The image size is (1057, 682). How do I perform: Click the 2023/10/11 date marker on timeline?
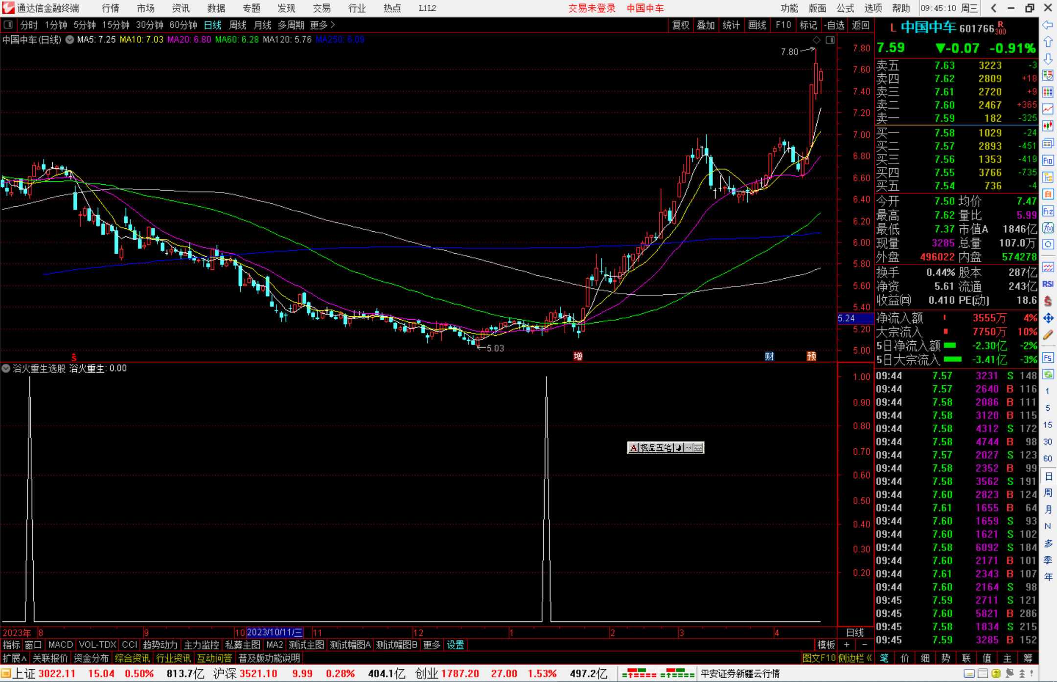pos(275,632)
